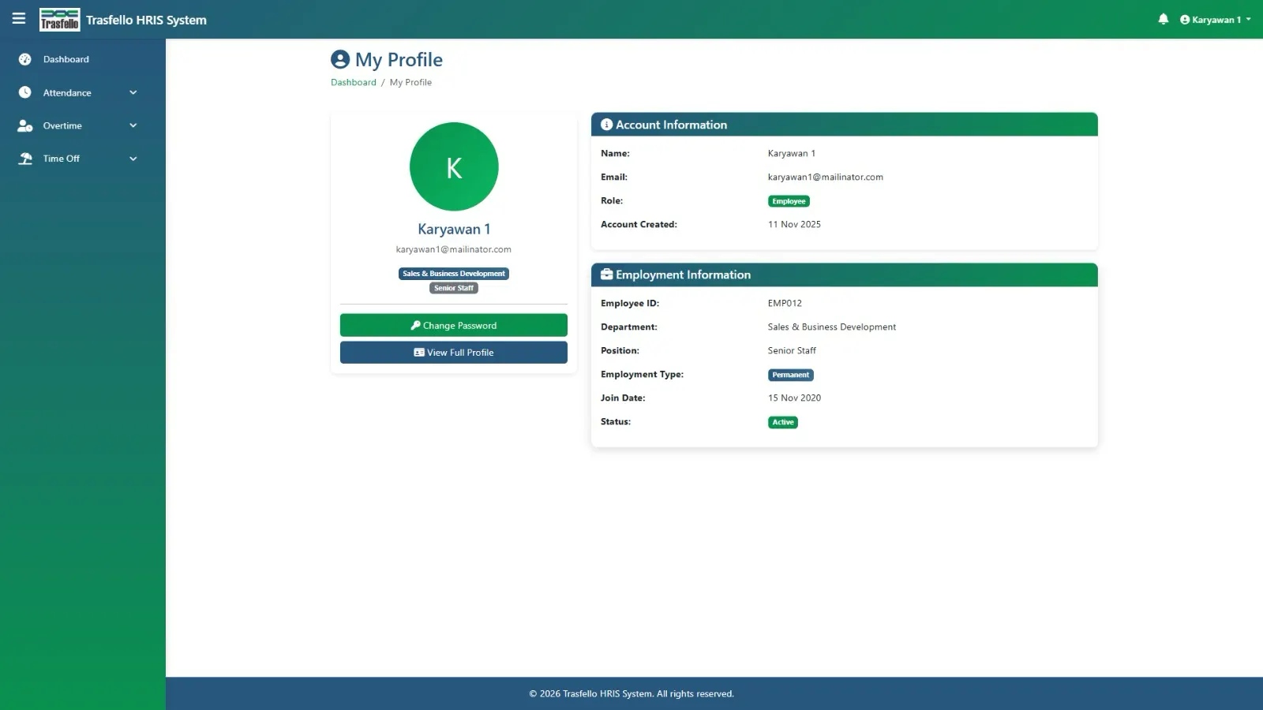
Task: Click the Permanent employment type badge
Action: pyautogui.click(x=790, y=375)
